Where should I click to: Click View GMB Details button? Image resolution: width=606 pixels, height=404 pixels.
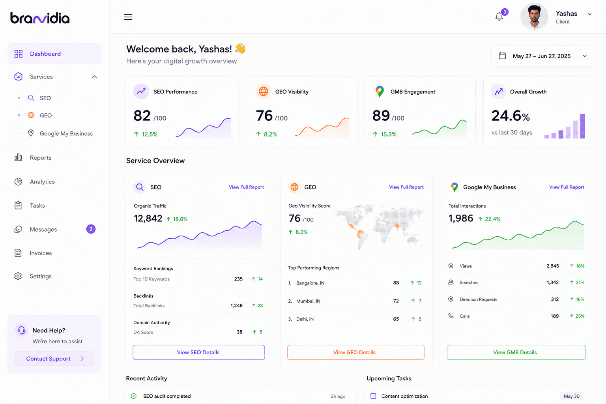516,352
